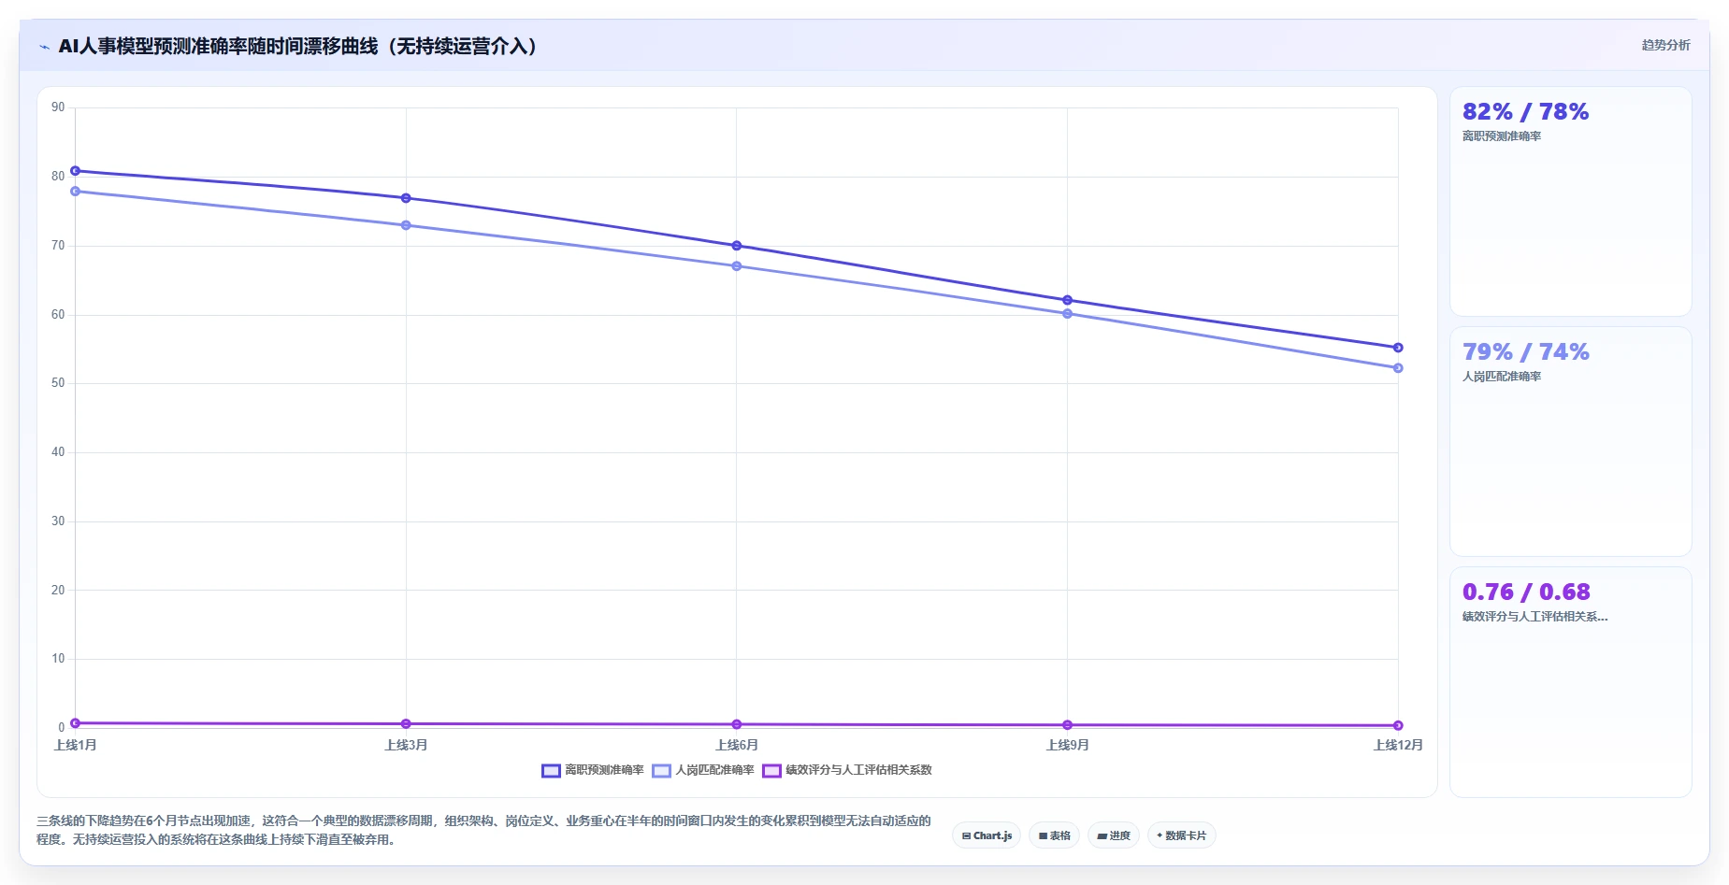Click the 人岗匹配准确率 data point at 上线3月

(x=406, y=225)
